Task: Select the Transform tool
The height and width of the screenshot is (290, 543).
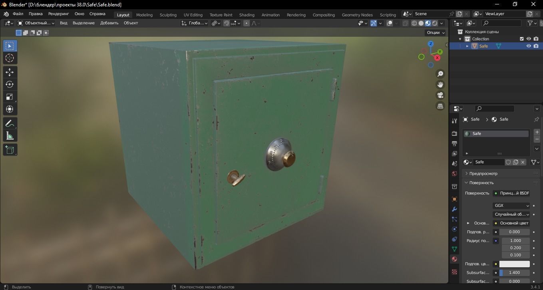Action: pyautogui.click(x=10, y=109)
